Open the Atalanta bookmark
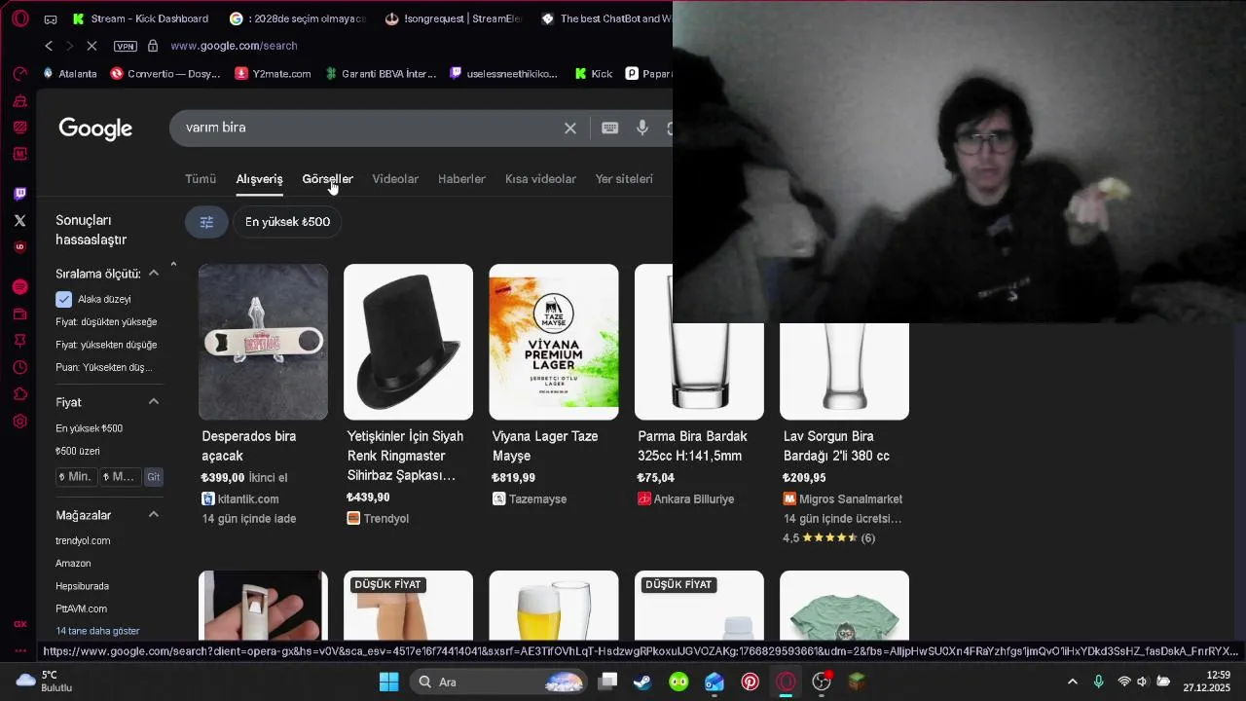Screen dimensions: 1246x701 pos(69,74)
